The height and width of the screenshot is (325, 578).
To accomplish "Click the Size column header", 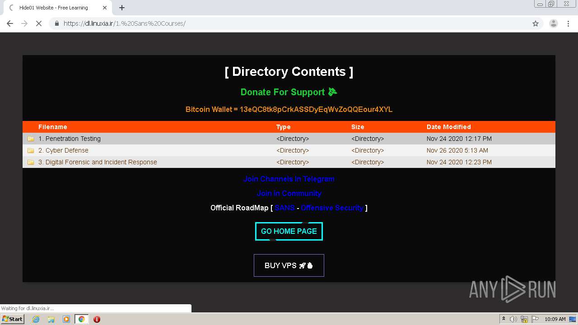I will pyautogui.click(x=358, y=127).
